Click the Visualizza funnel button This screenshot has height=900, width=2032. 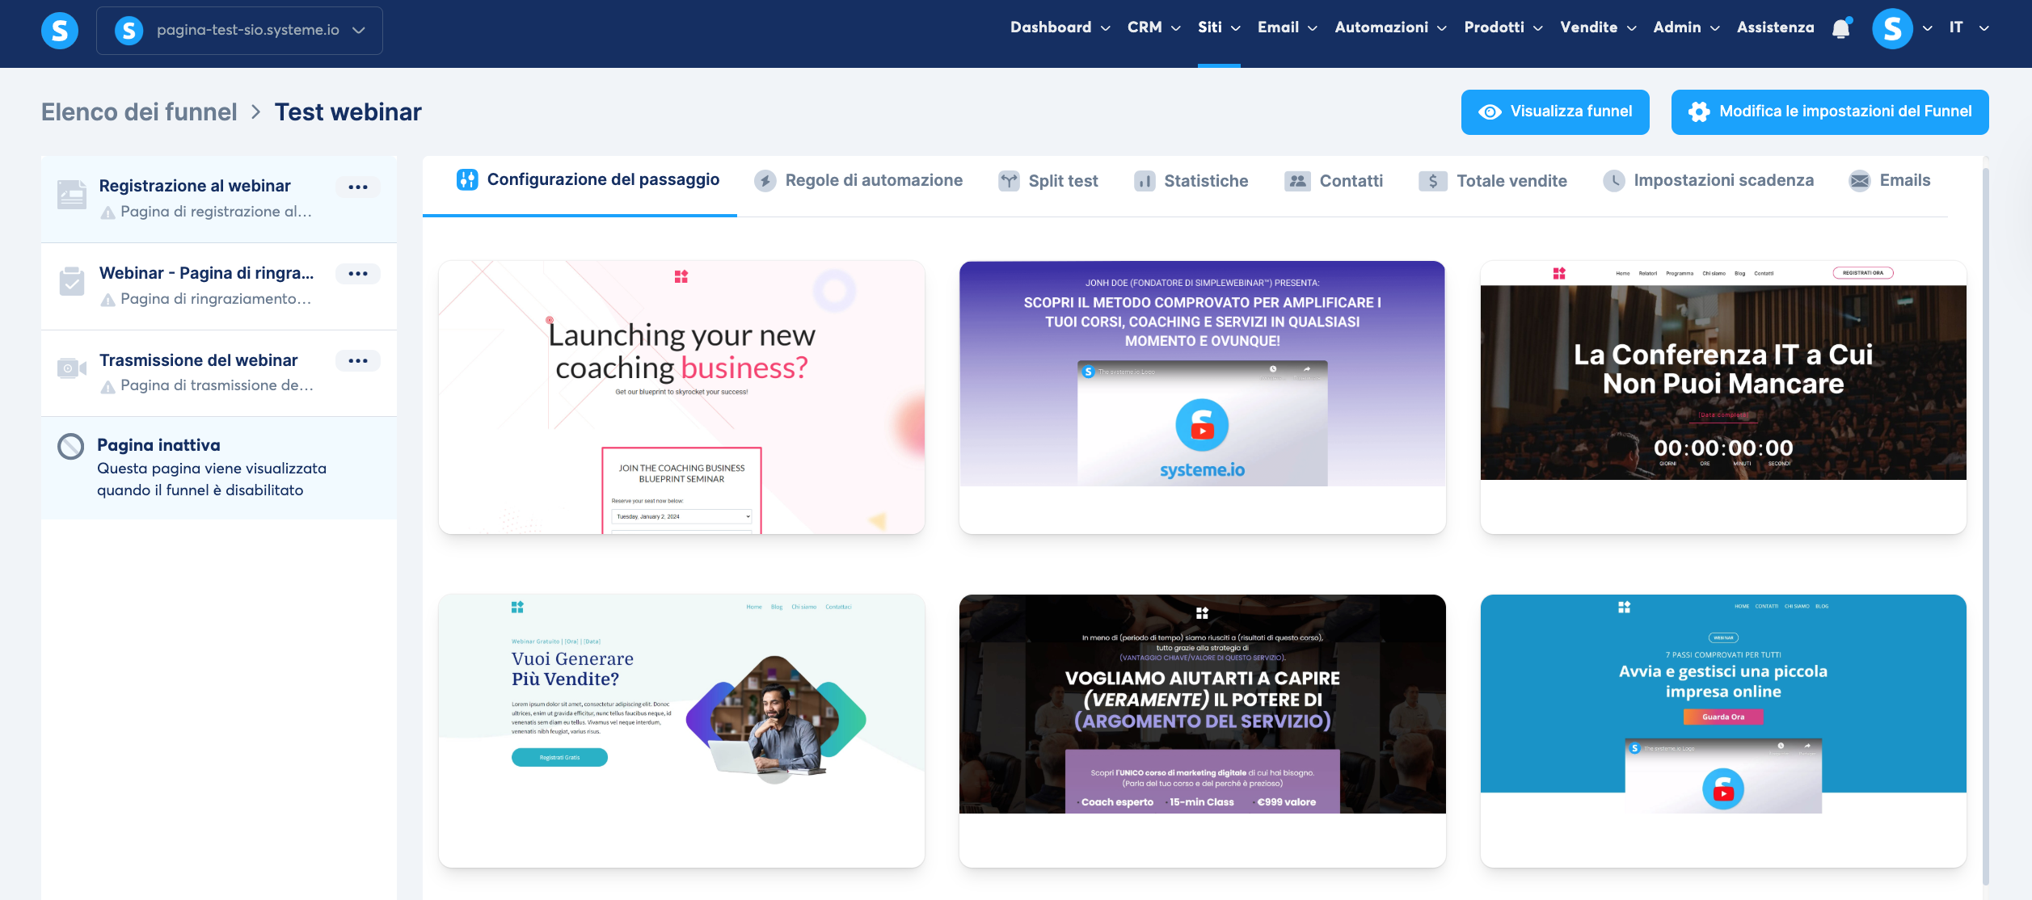click(1554, 111)
